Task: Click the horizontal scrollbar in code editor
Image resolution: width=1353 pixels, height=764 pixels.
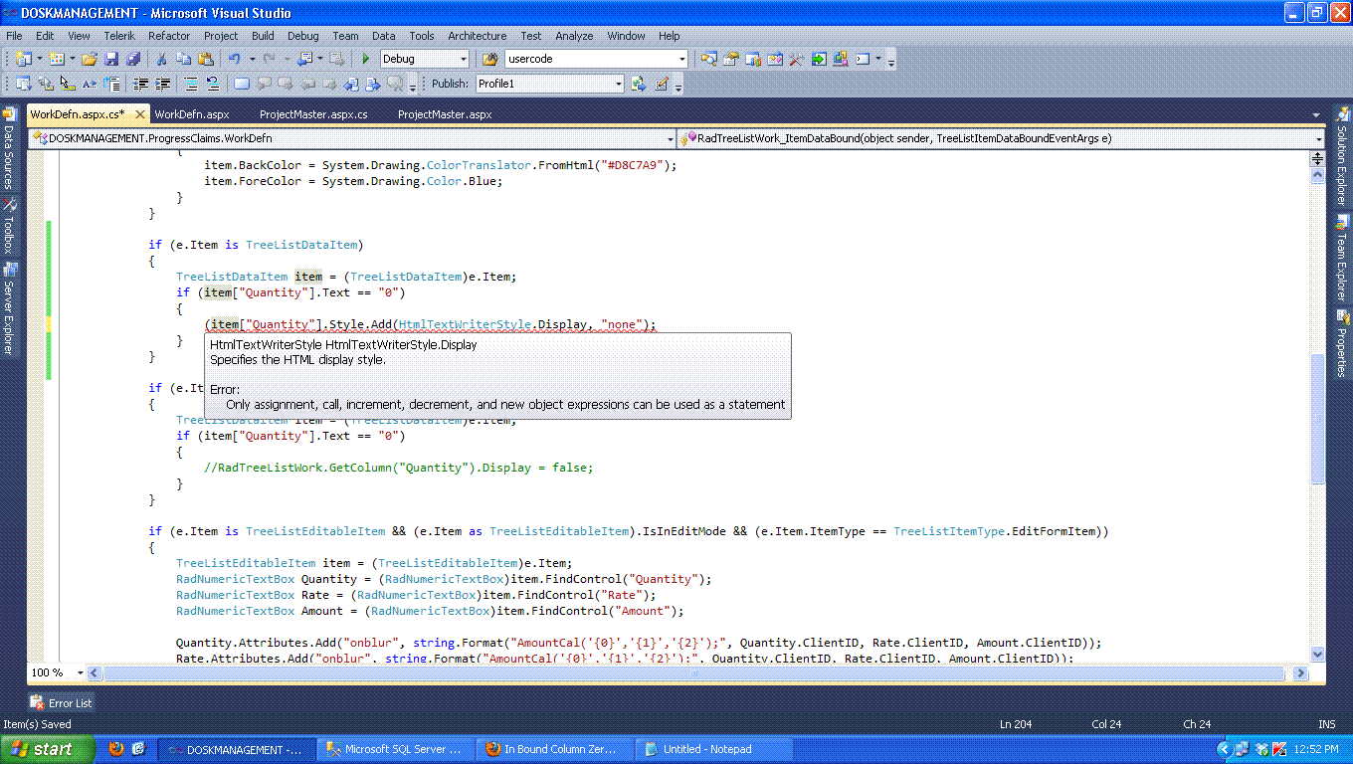Action: pos(696,673)
